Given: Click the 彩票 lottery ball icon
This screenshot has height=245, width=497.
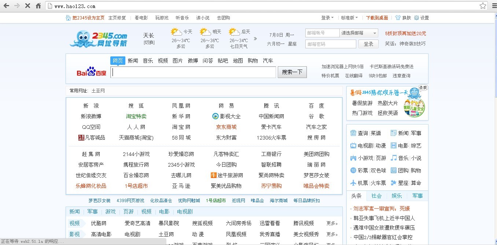Looking at the screenshot, I should [353, 170].
